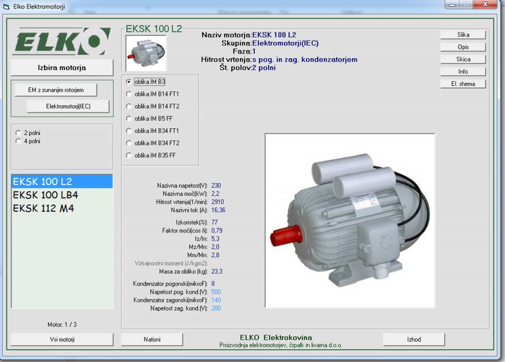Show the Skica drawing
The width and height of the screenshot is (505, 362).
click(x=463, y=59)
